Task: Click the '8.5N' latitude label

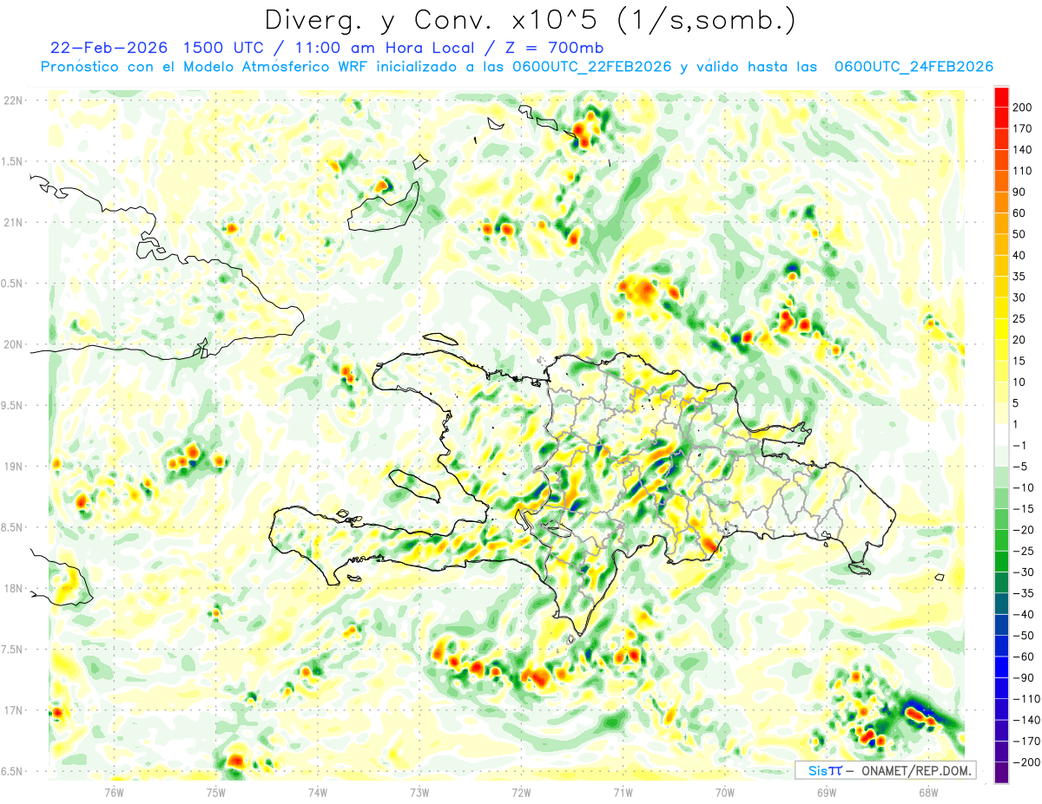Action: pyautogui.click(x=11, y=527)
